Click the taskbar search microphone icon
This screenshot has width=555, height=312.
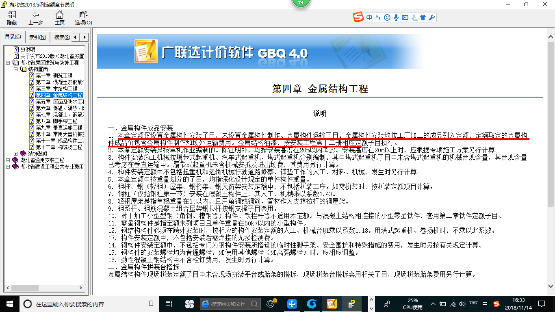tap(151, 304)
